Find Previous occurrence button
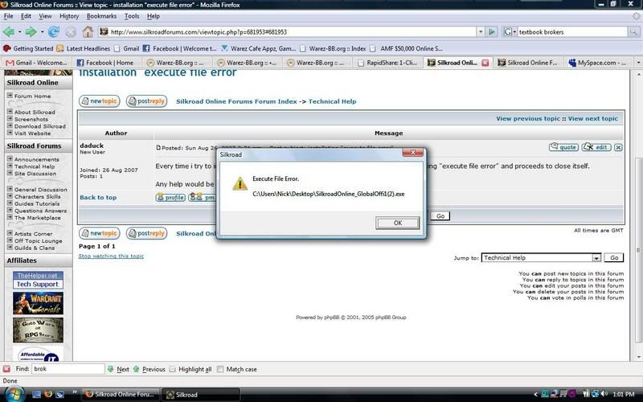The height and width of the screenshot is (402, 643). [149, 369]
